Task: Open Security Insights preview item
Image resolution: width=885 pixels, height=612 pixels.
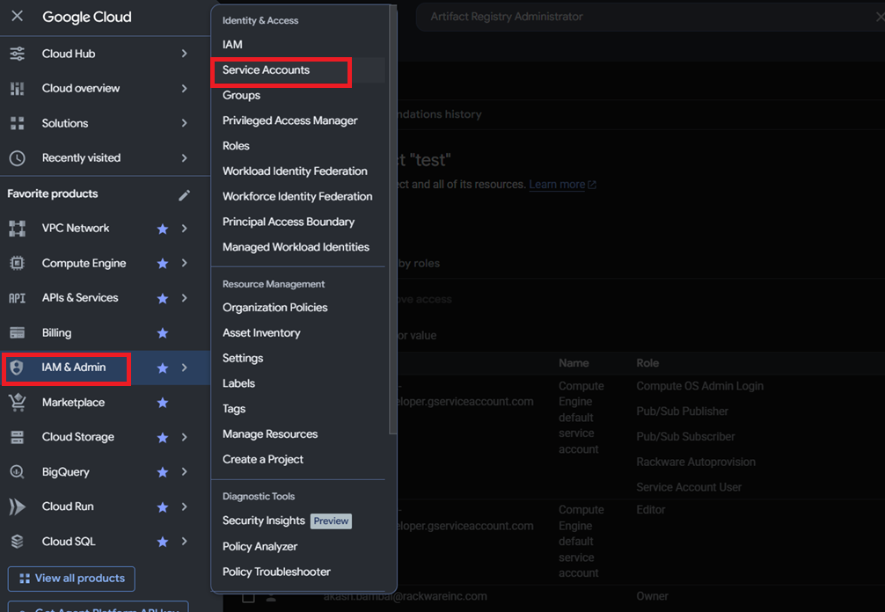Action: pos(287,521)
